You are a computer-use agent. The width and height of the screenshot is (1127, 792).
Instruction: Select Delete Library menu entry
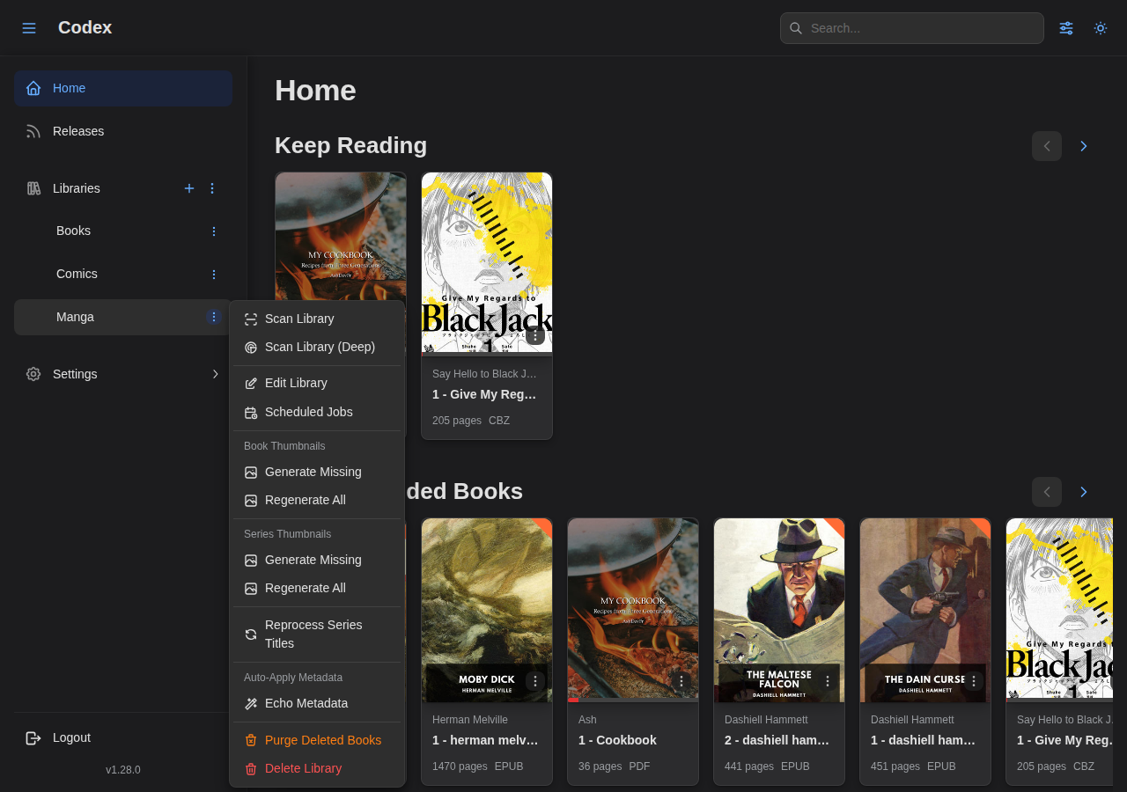(317, 768)
